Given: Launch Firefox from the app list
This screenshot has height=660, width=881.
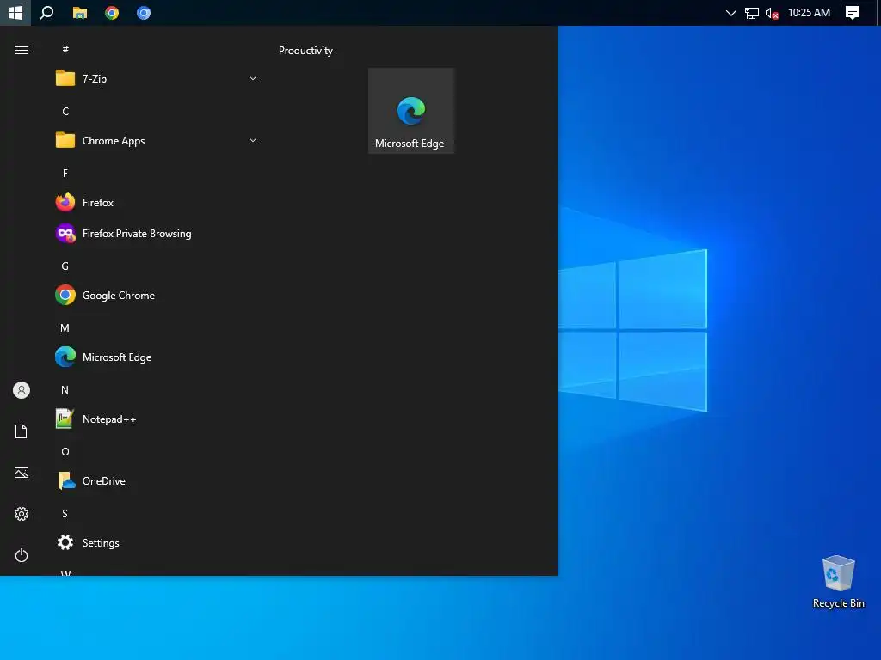Looking at the screenshot, I should (x=157, y=202).
